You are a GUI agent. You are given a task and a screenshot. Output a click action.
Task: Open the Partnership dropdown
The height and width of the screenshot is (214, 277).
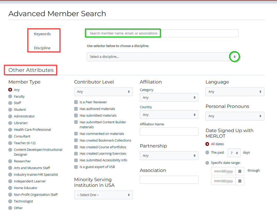[169, 156]
